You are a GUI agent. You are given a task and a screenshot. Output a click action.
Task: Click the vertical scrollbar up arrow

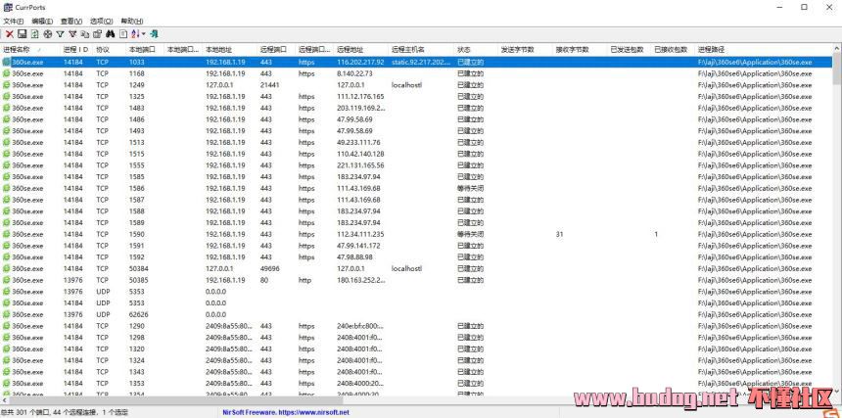tap(837, 49)
